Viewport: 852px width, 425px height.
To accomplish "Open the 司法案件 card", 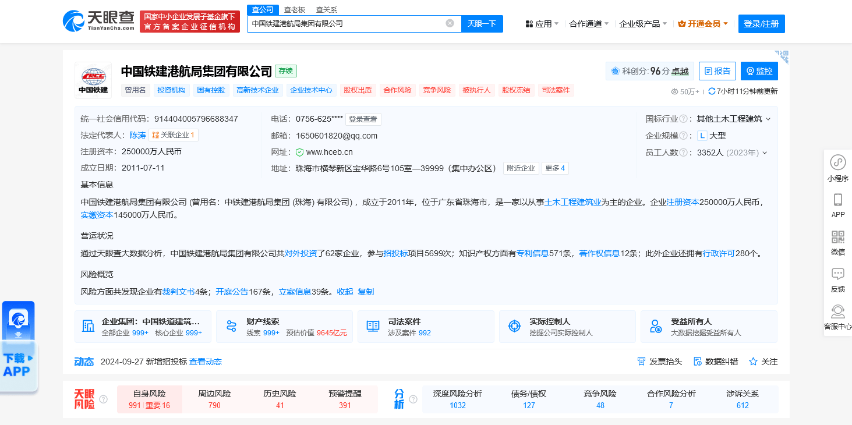I will pyautogui.click(x=426, y=327).
